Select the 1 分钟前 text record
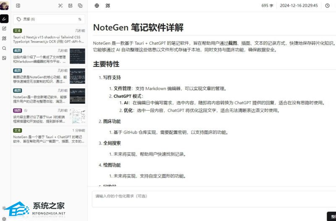The image size is (336, 221). point(49,136)
